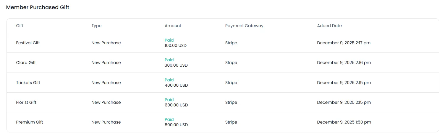Sort by the Amount column header

tap(173, 26)
